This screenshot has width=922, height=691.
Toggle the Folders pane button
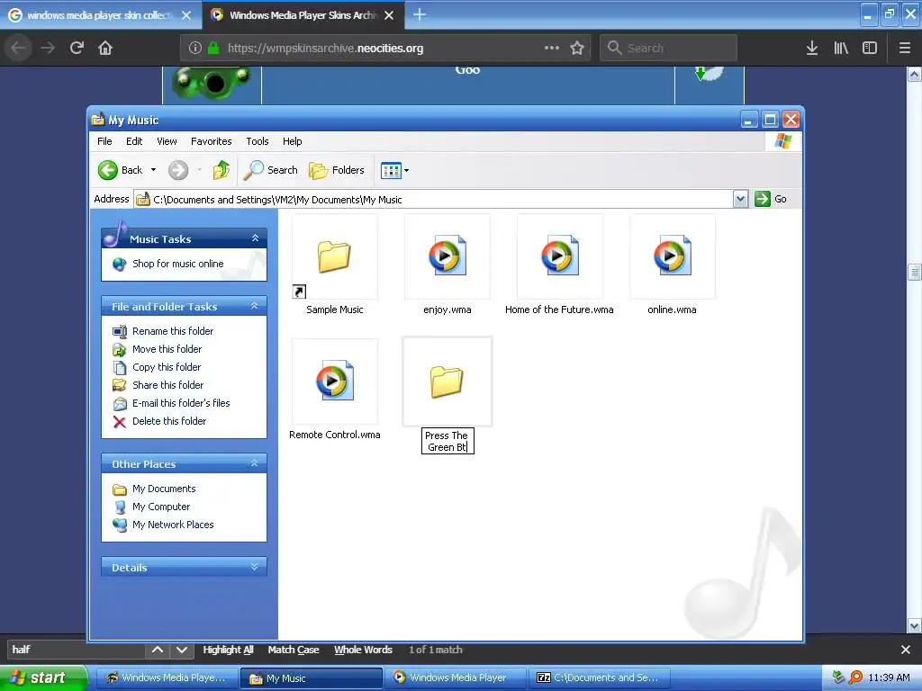[337, 170]
